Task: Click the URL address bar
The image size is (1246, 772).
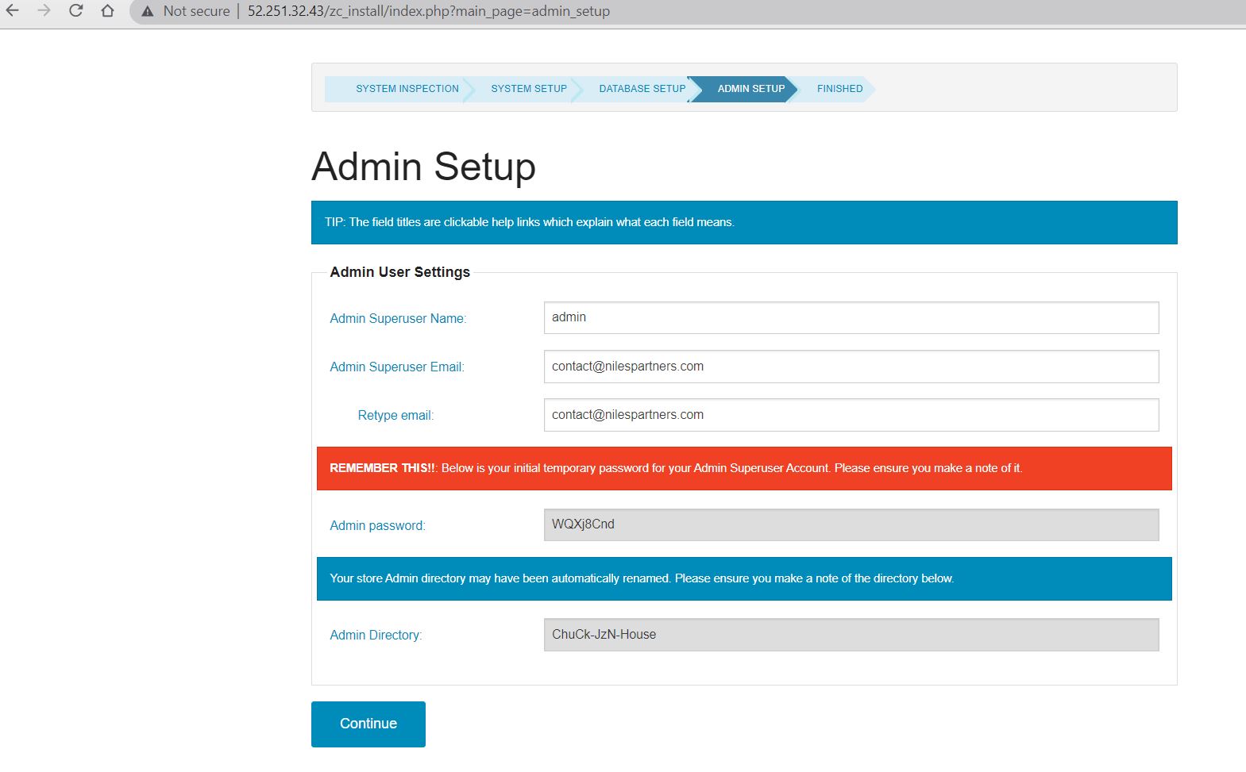Action: click(429, 11)
